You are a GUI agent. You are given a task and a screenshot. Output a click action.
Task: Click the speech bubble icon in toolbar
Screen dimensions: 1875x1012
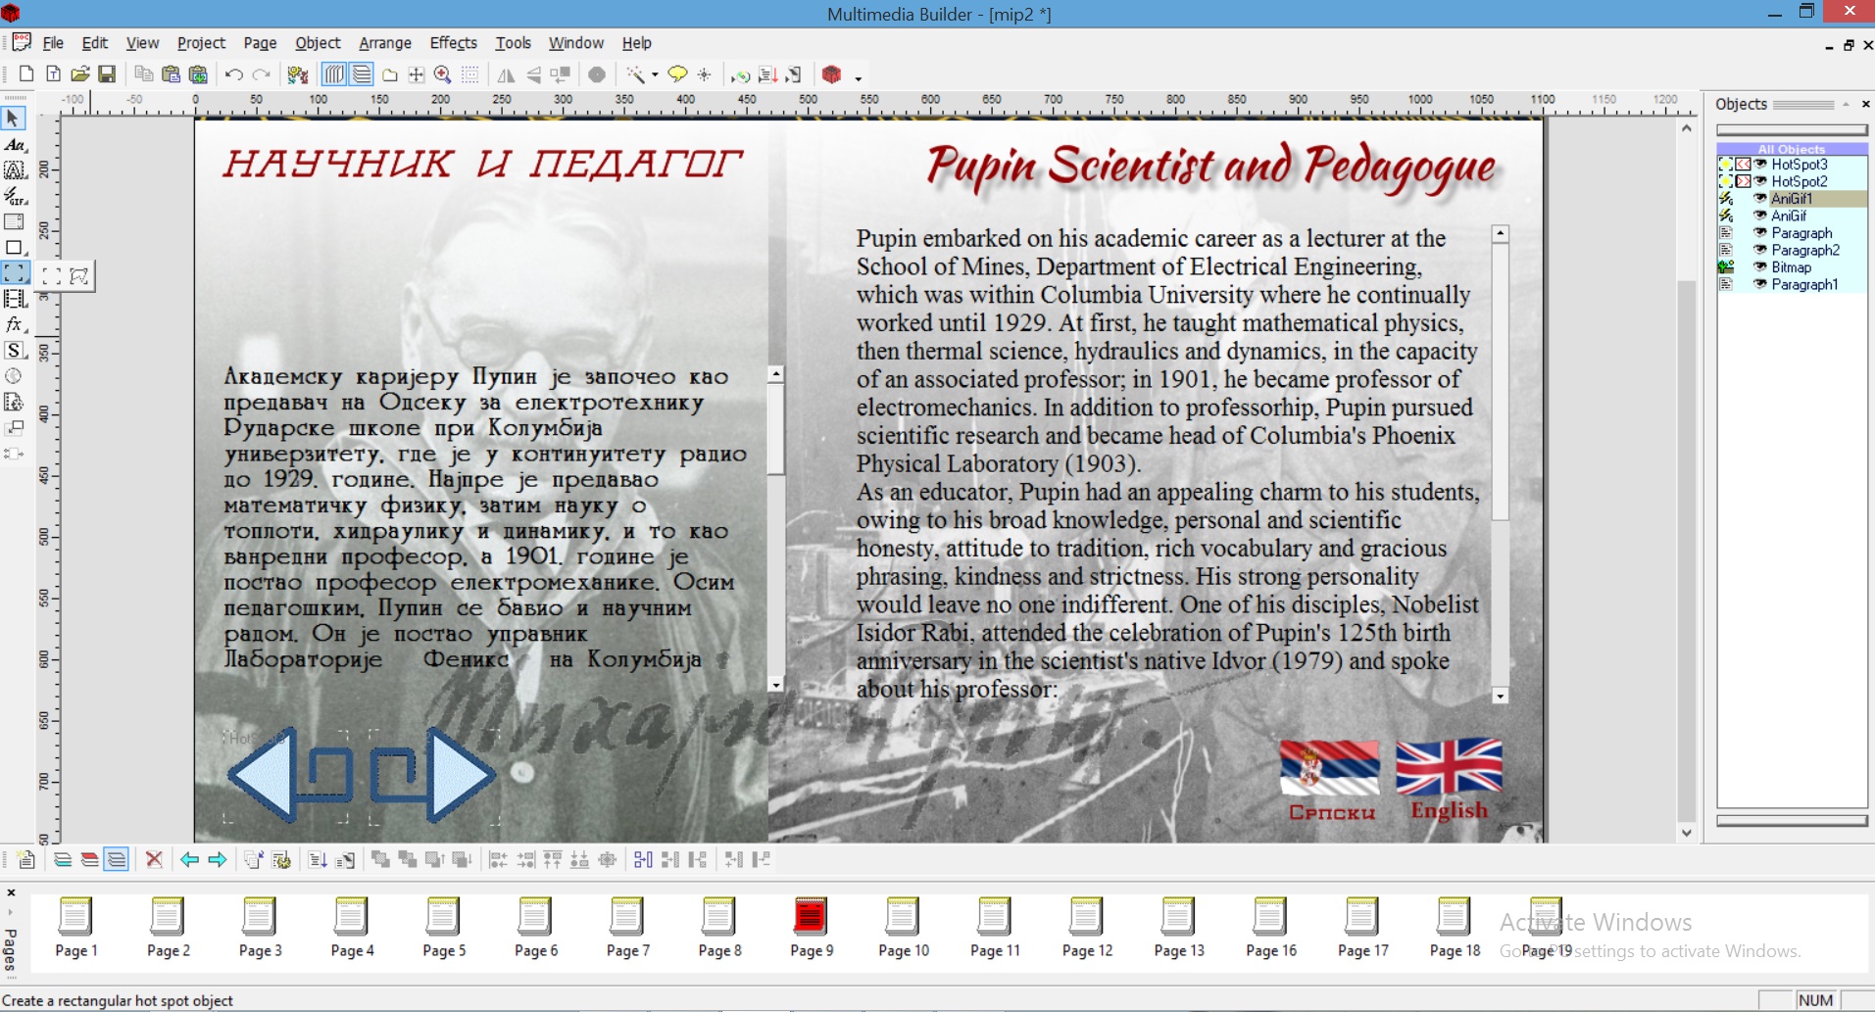[x=676, y=74]
